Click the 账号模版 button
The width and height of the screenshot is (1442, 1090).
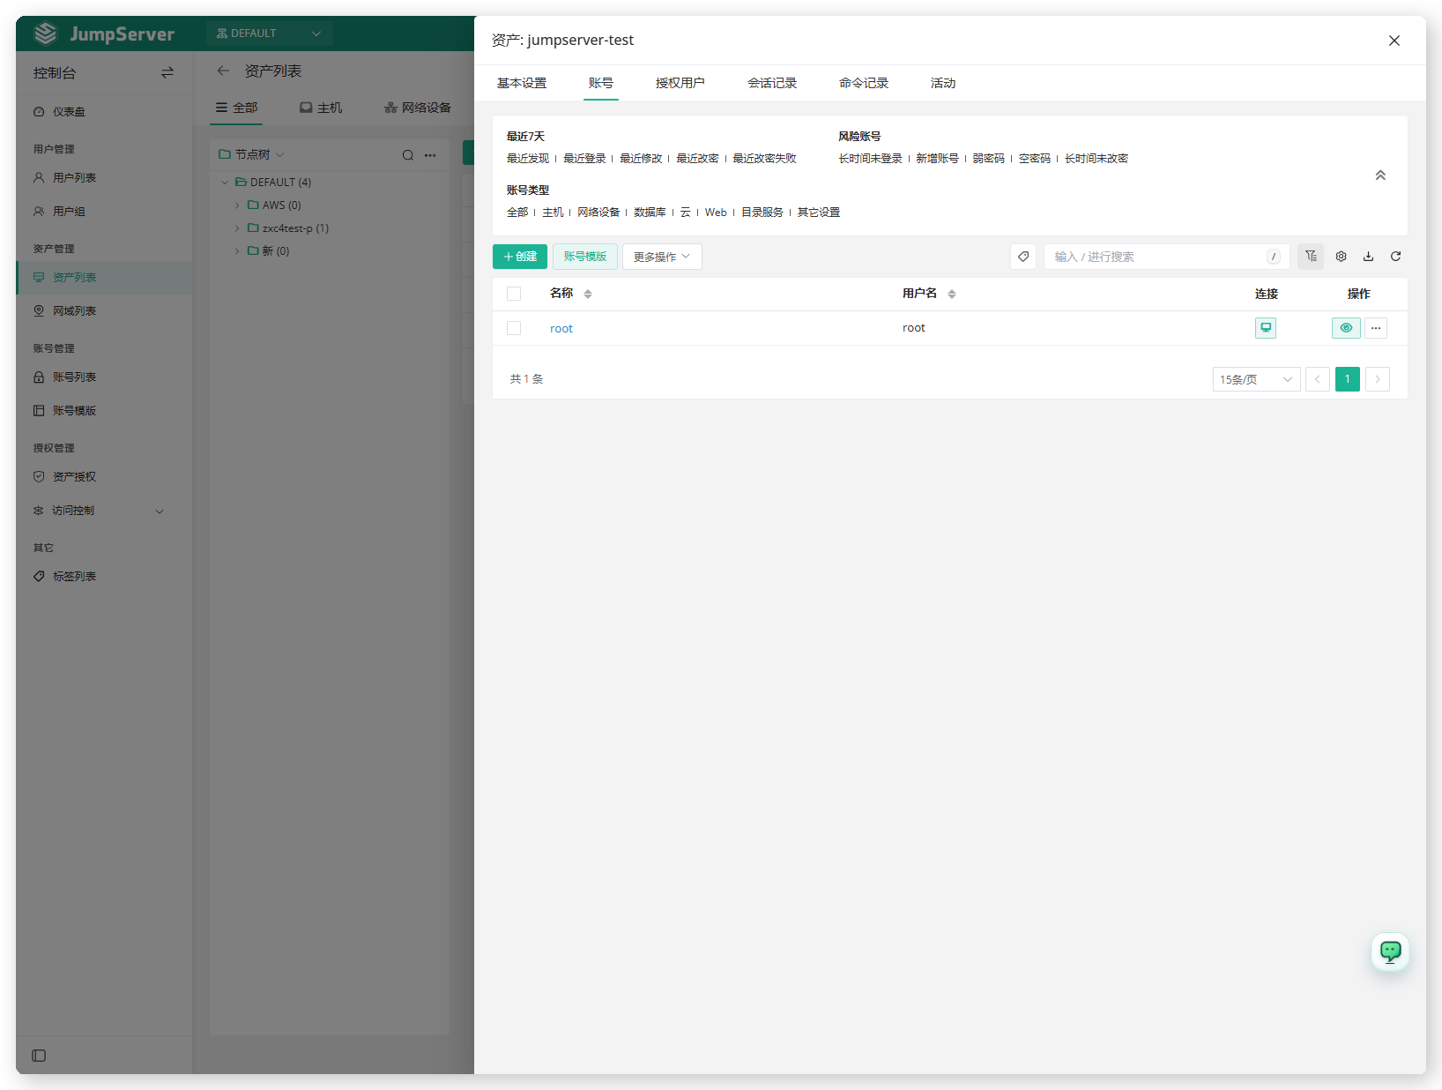tap(585, 257)
